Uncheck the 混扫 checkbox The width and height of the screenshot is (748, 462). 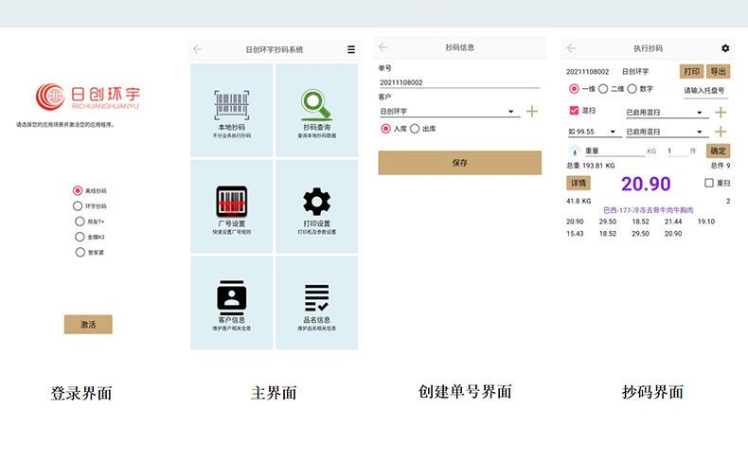574,111
